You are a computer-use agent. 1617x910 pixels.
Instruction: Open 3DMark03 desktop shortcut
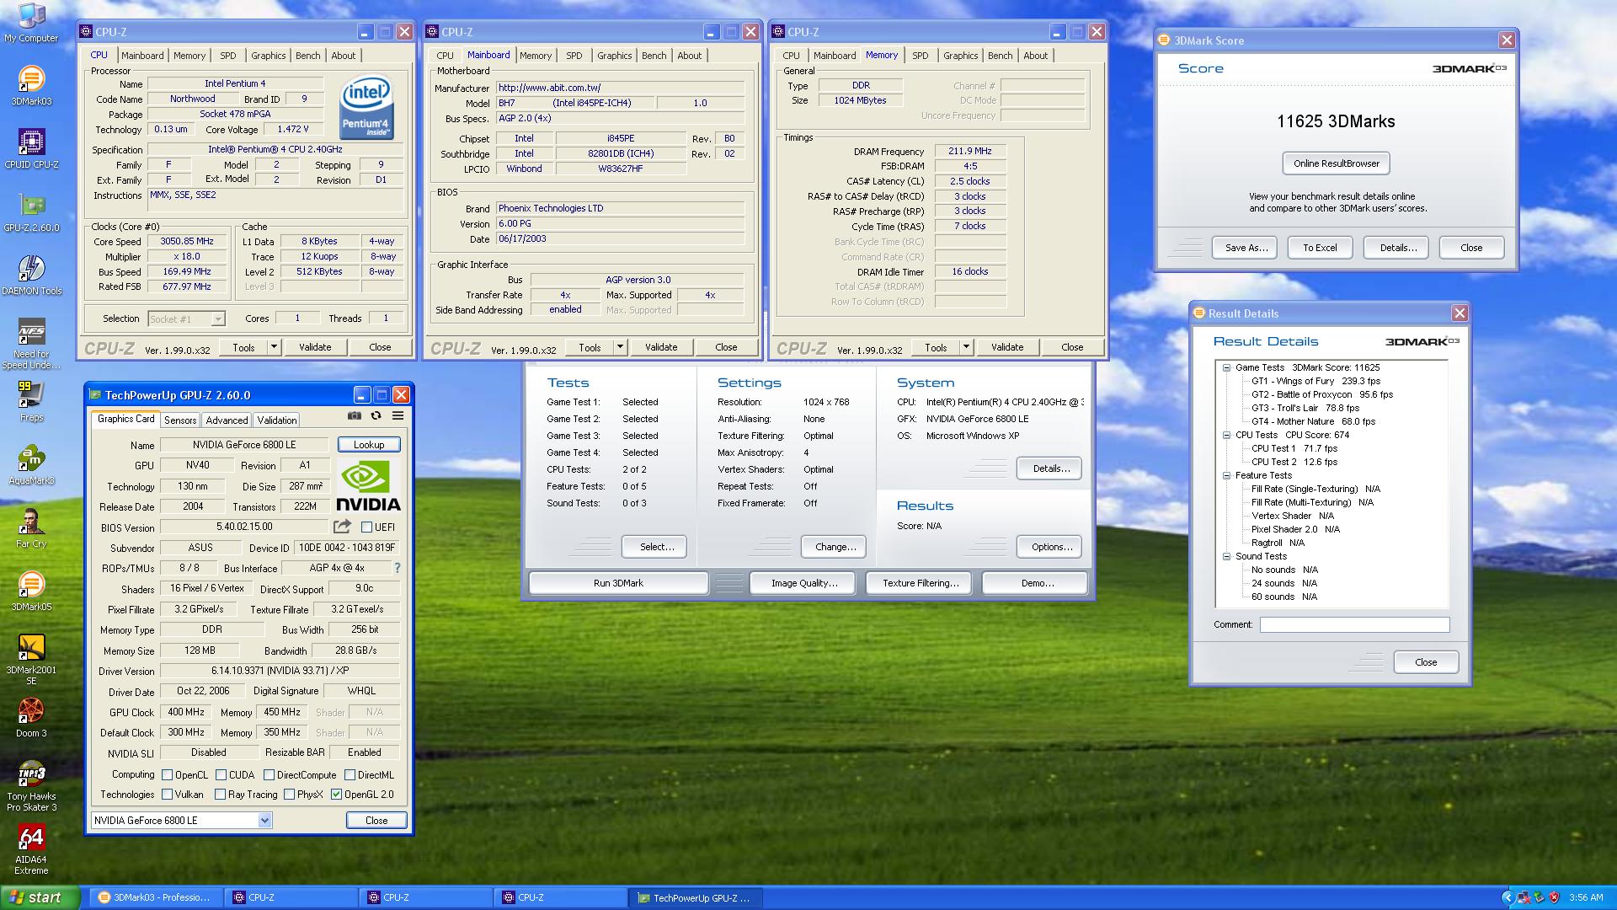(x=31, y=86)
